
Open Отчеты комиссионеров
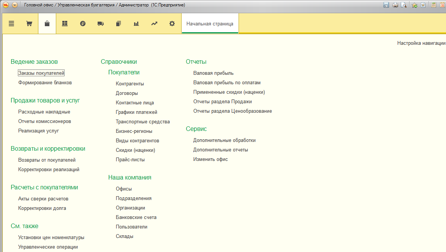point(45,121)
